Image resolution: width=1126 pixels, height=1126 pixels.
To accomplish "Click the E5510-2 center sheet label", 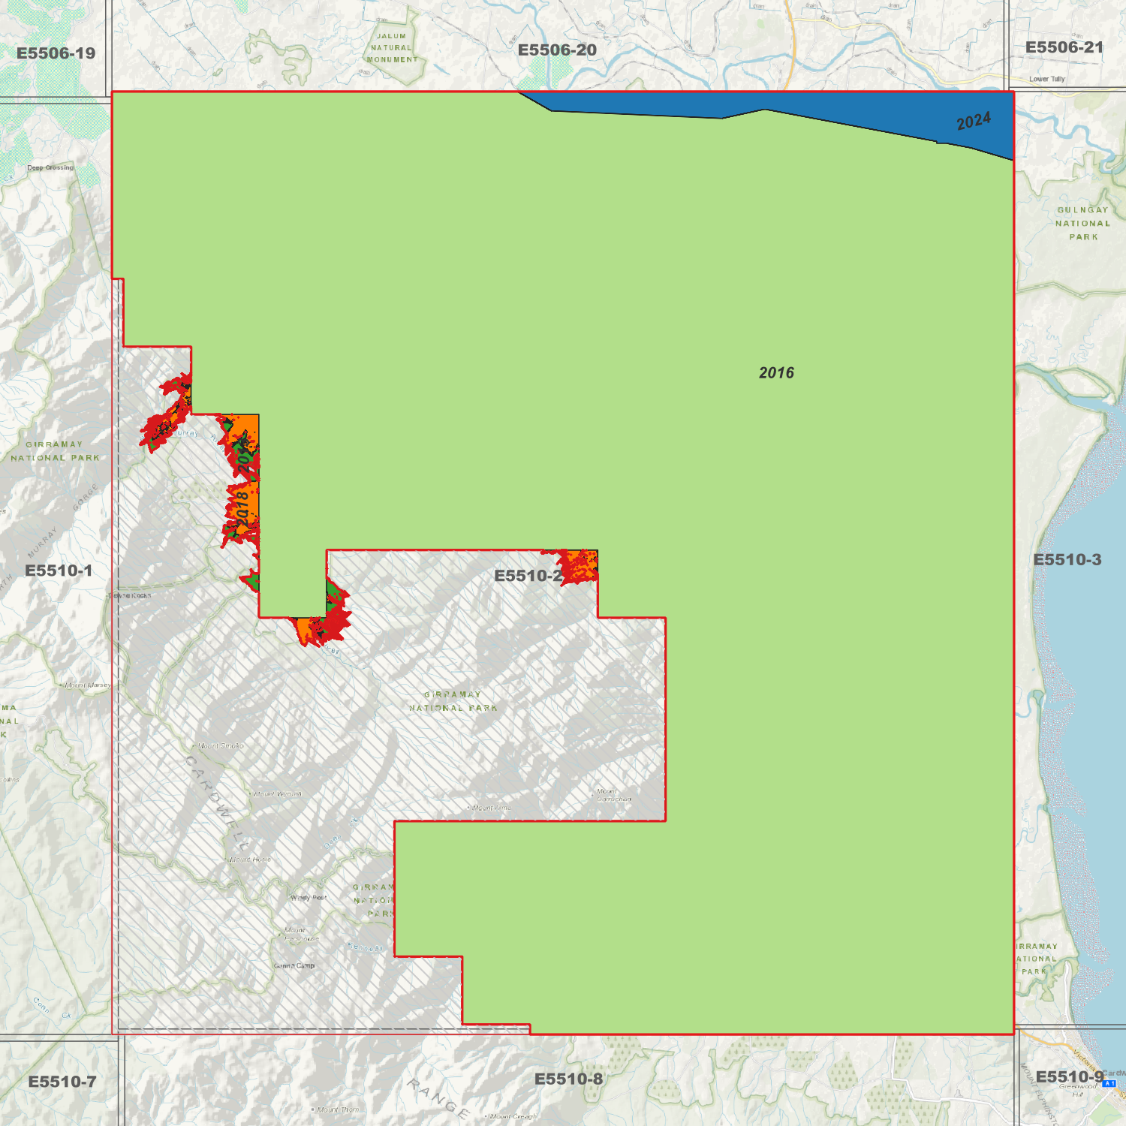I will point(528,576).
